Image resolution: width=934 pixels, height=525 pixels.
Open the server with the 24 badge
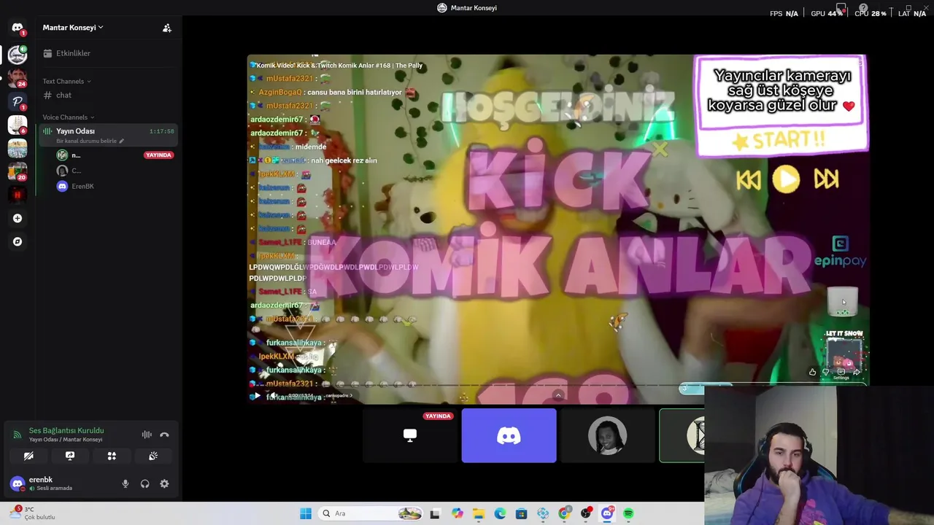click(x=18, y=77)
